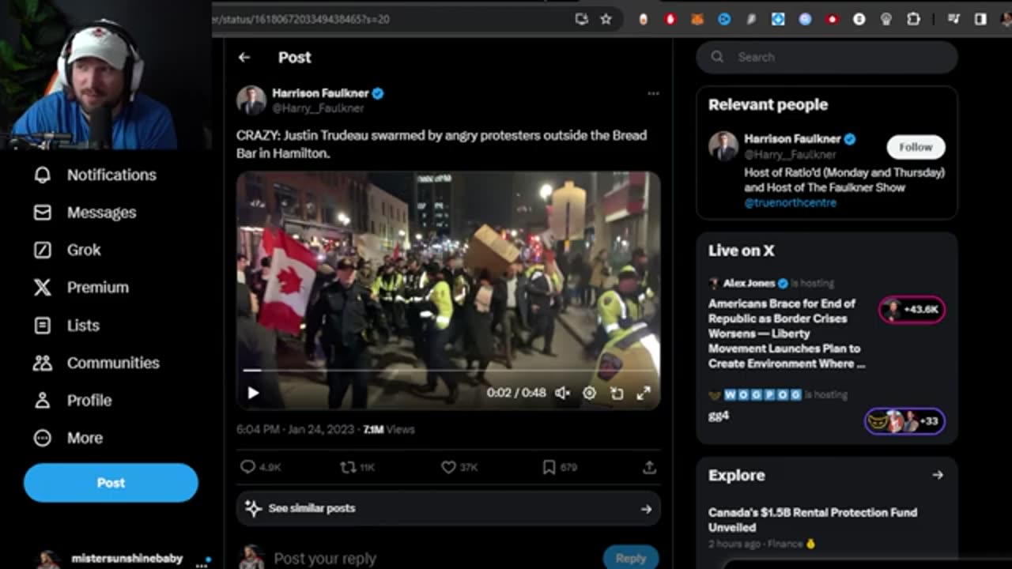Share the post via the upload icon

[649, 467]
